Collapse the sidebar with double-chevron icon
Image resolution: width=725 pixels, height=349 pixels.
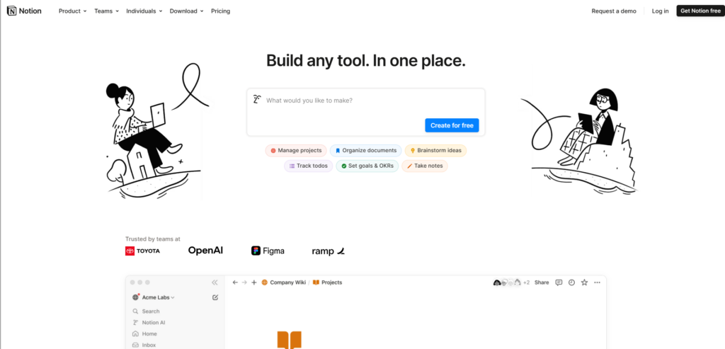click(x=215, y=282)
